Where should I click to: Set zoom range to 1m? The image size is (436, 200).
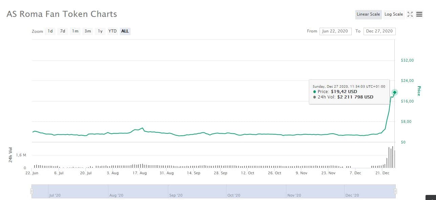(x=75, y=31)
